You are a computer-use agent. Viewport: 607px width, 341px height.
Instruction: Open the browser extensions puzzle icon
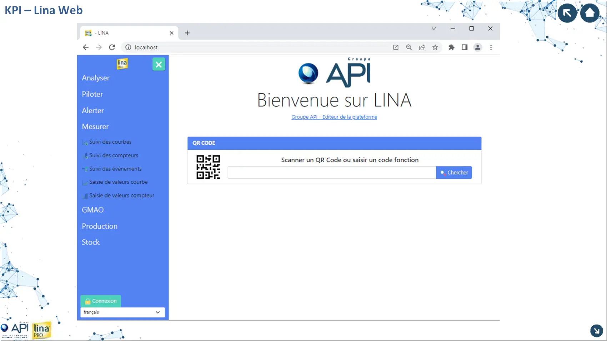(451, 47)
